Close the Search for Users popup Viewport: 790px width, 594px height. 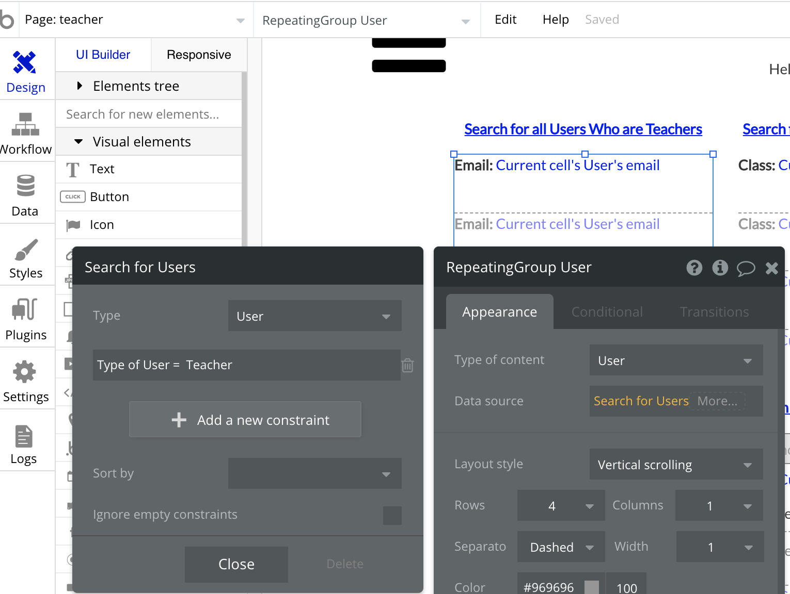(x=236, y=564)
